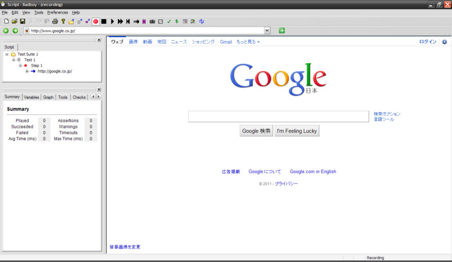This screenshot has width=452, height=262.
Task: Collapse the Test Suite 1 tree node
Action: pos(7,54)
